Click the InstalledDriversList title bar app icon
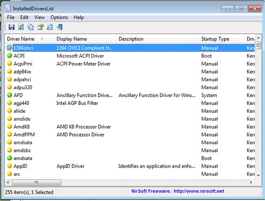The width and height of the screenshot is (265, 201). (8, 8)
